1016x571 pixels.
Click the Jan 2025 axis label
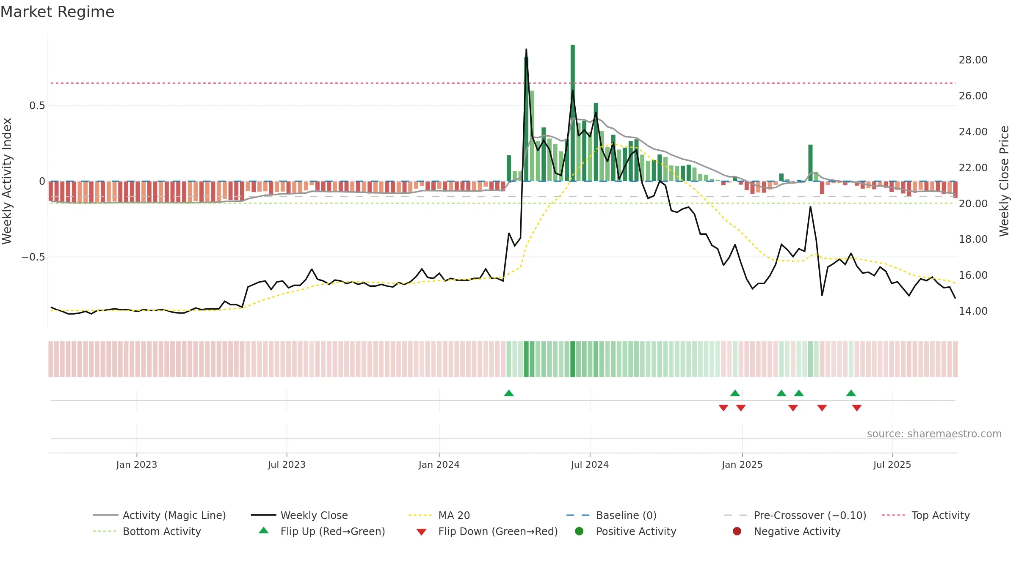click(742, 464)
